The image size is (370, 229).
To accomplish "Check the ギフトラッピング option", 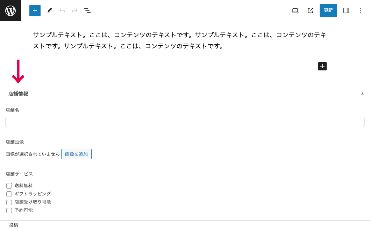I will (9, 194).
